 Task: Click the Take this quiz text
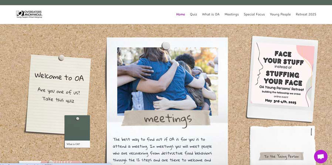(58, 100)
